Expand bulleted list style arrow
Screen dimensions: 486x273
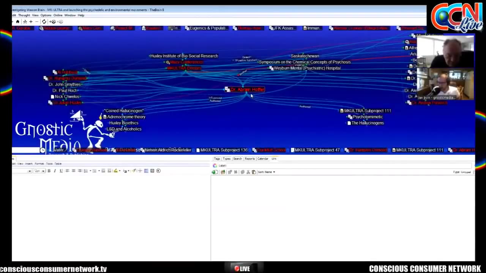coord(90,171)
